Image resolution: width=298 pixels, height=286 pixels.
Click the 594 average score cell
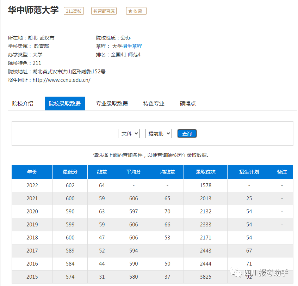(x=134, y=251)
